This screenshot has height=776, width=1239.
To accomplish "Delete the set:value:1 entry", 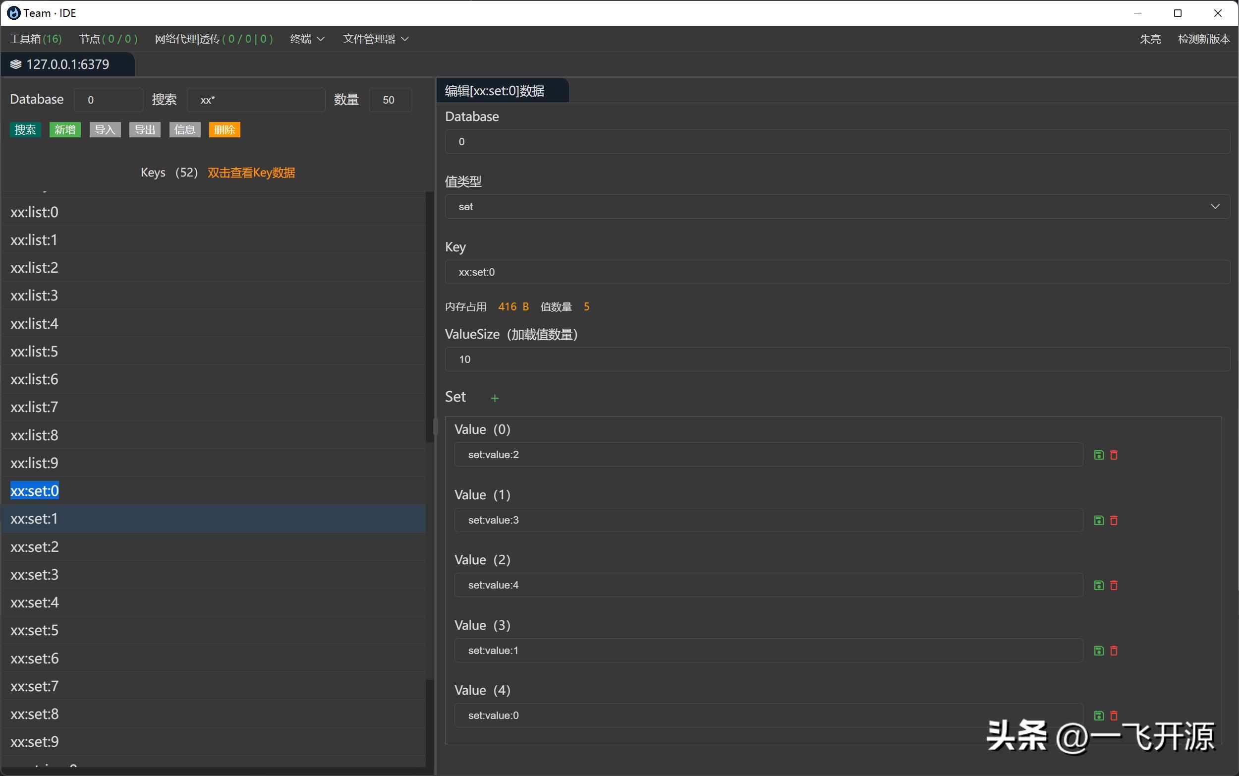I will 1114,650.
